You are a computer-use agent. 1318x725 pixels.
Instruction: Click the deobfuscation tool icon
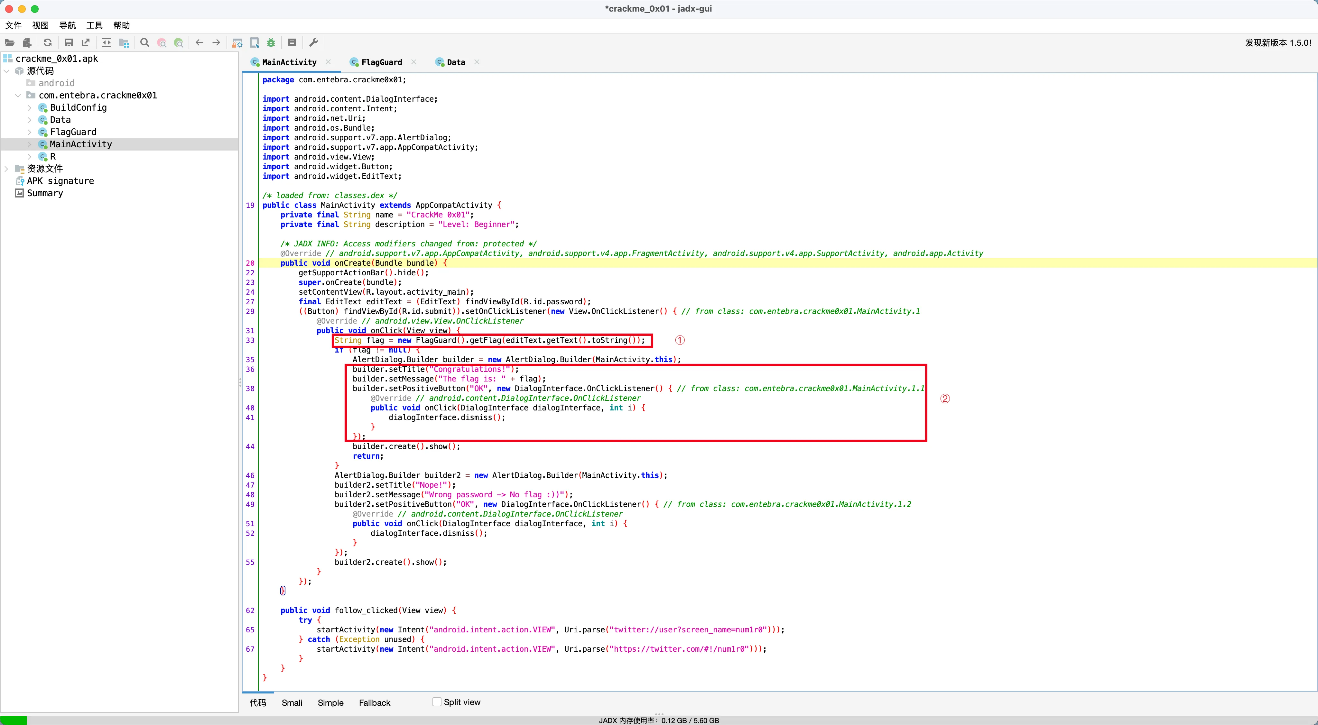point(237,42)
